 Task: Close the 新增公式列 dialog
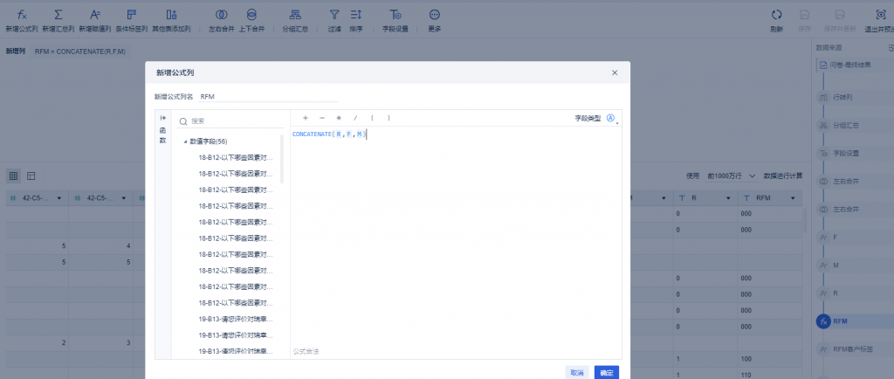tap(615, 73)
